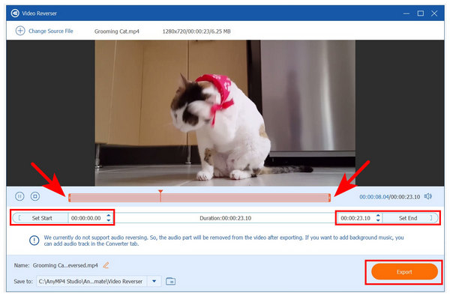450x296 pixels.
Task: Stop the video playback
Action: [x=35, y=196]
